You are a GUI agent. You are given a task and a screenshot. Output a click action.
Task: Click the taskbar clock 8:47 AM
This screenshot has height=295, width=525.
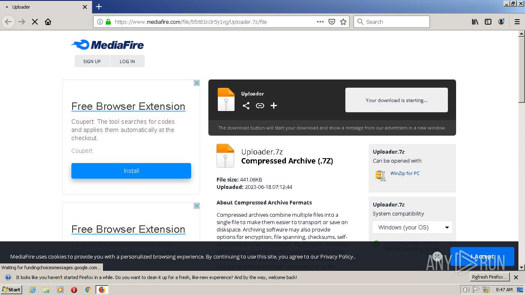click(504, 290)
